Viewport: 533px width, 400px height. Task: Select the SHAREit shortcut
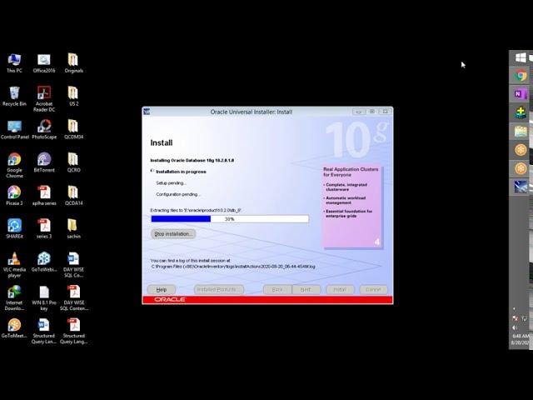click(14, 228)
